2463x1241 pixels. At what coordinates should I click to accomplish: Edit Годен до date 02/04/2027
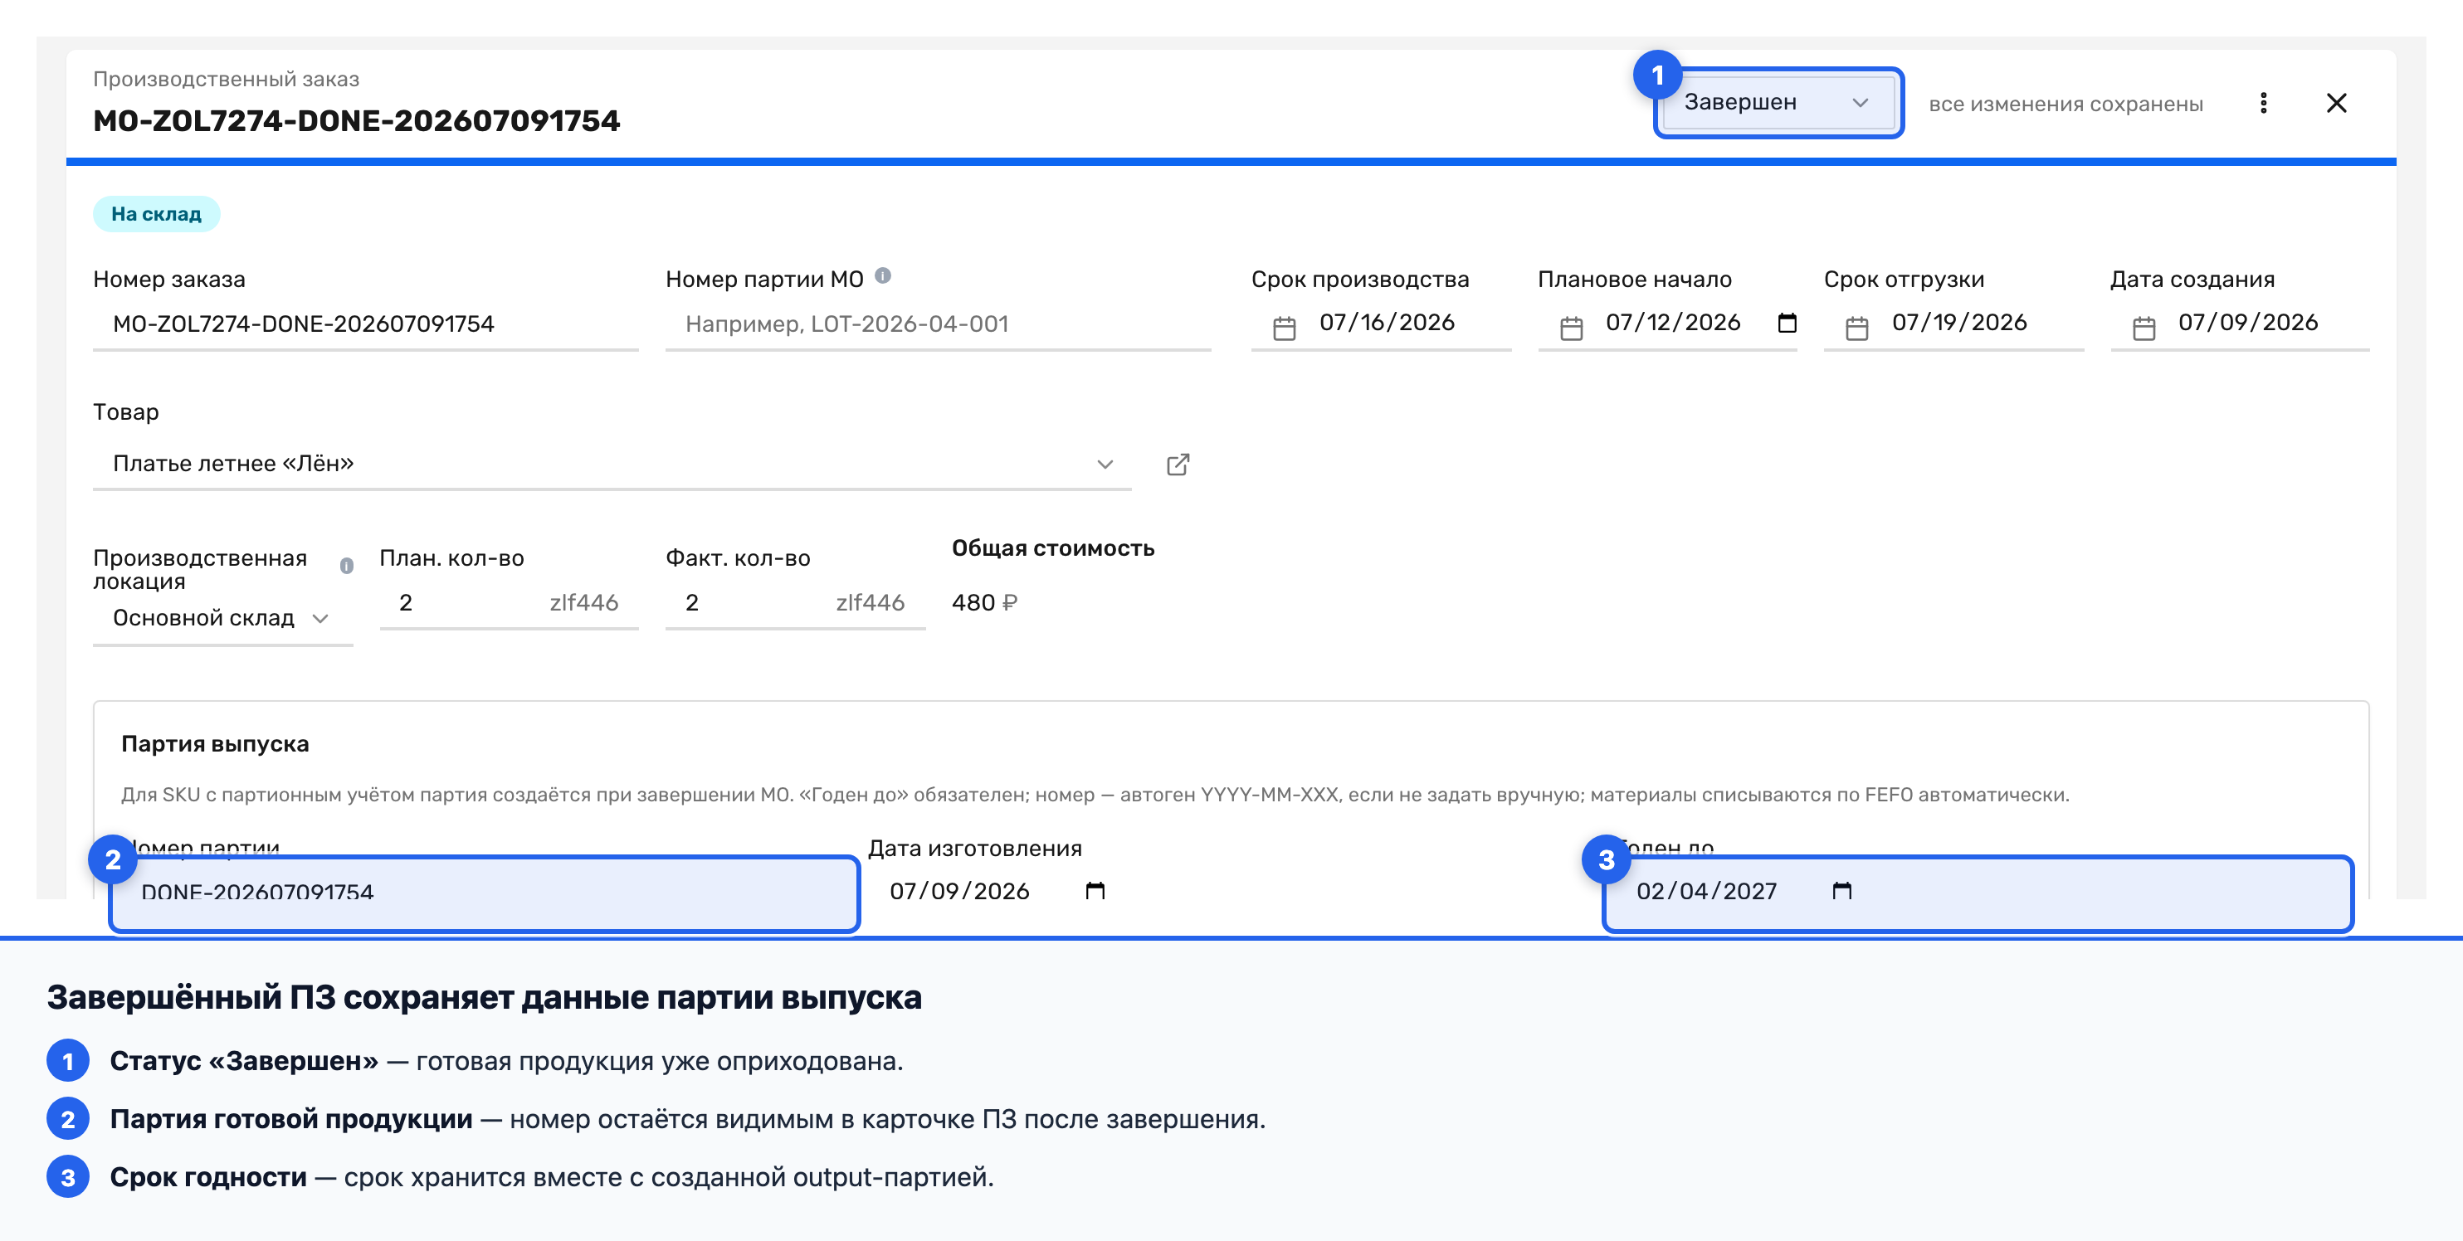point(1705,892)
